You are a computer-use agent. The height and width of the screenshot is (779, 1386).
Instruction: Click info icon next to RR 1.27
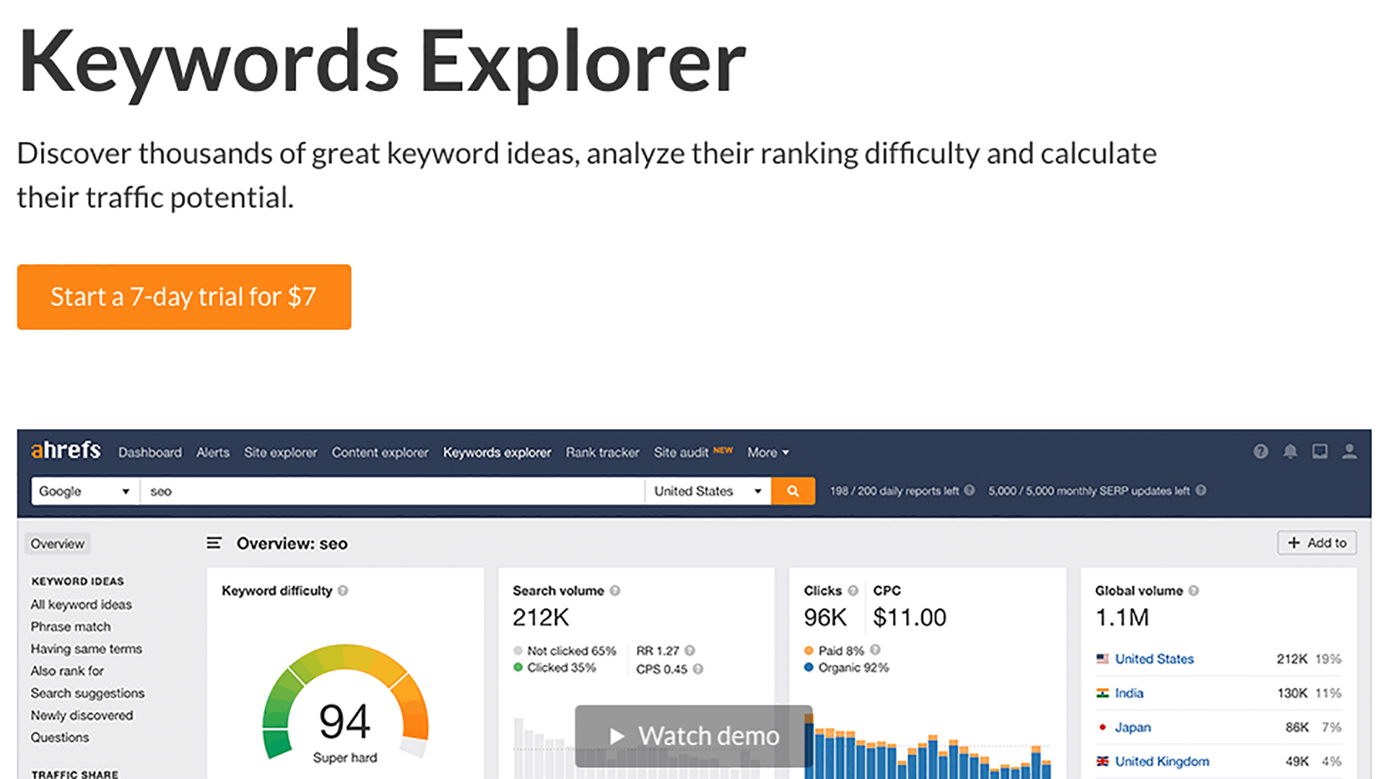point(690,651)
